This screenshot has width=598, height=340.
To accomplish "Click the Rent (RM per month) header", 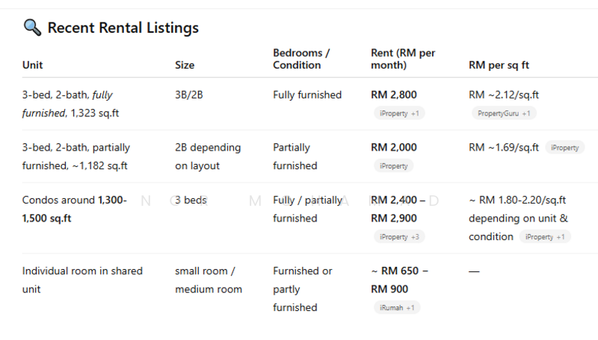I will pos(403,59).
